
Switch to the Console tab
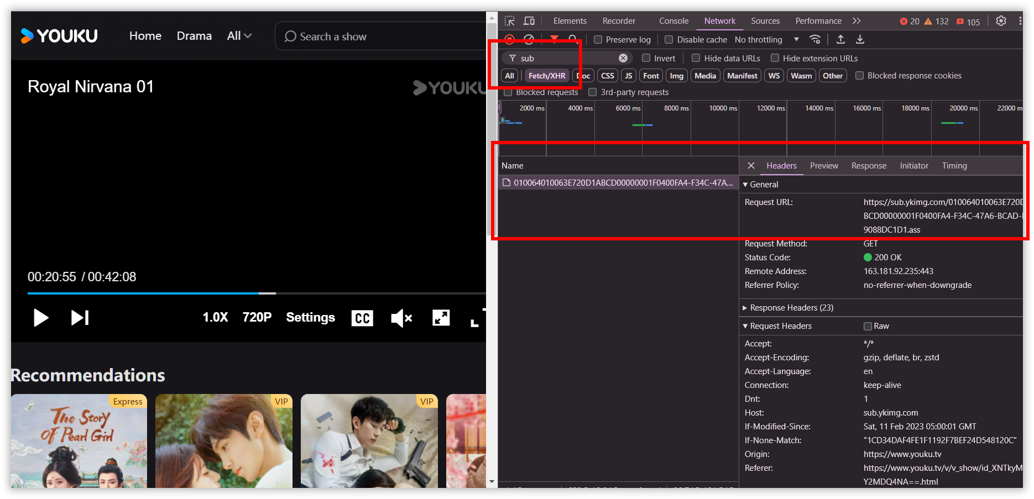pyautogui.click(x=673, y=21)
